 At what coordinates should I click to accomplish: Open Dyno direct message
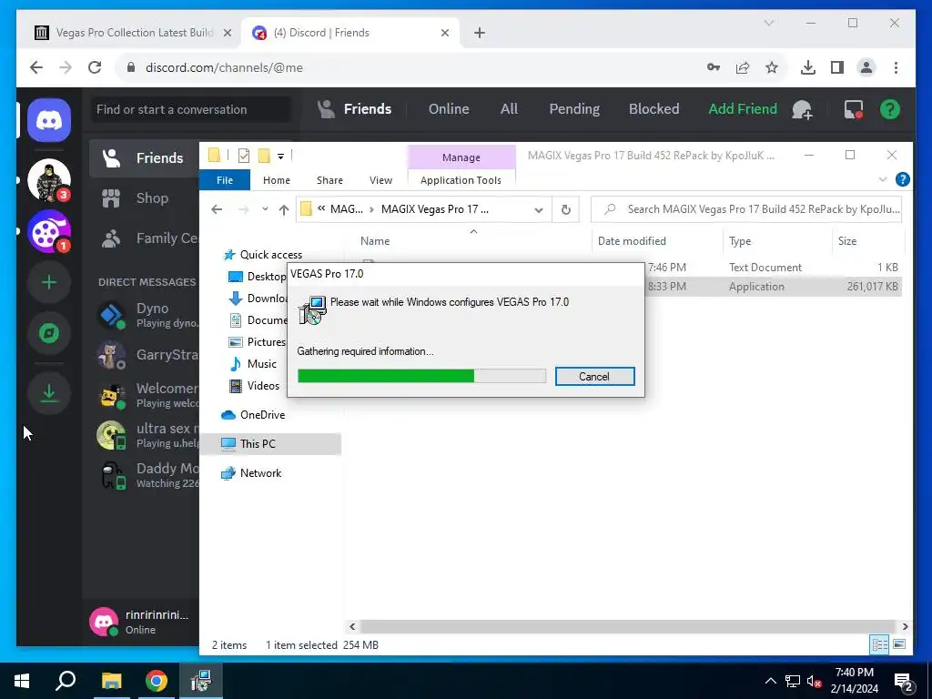click(x=145, y=315)
